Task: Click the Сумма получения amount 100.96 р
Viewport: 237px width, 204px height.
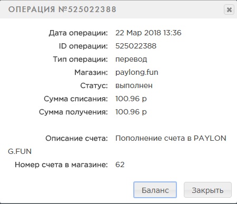Action: tap(131, 112)
